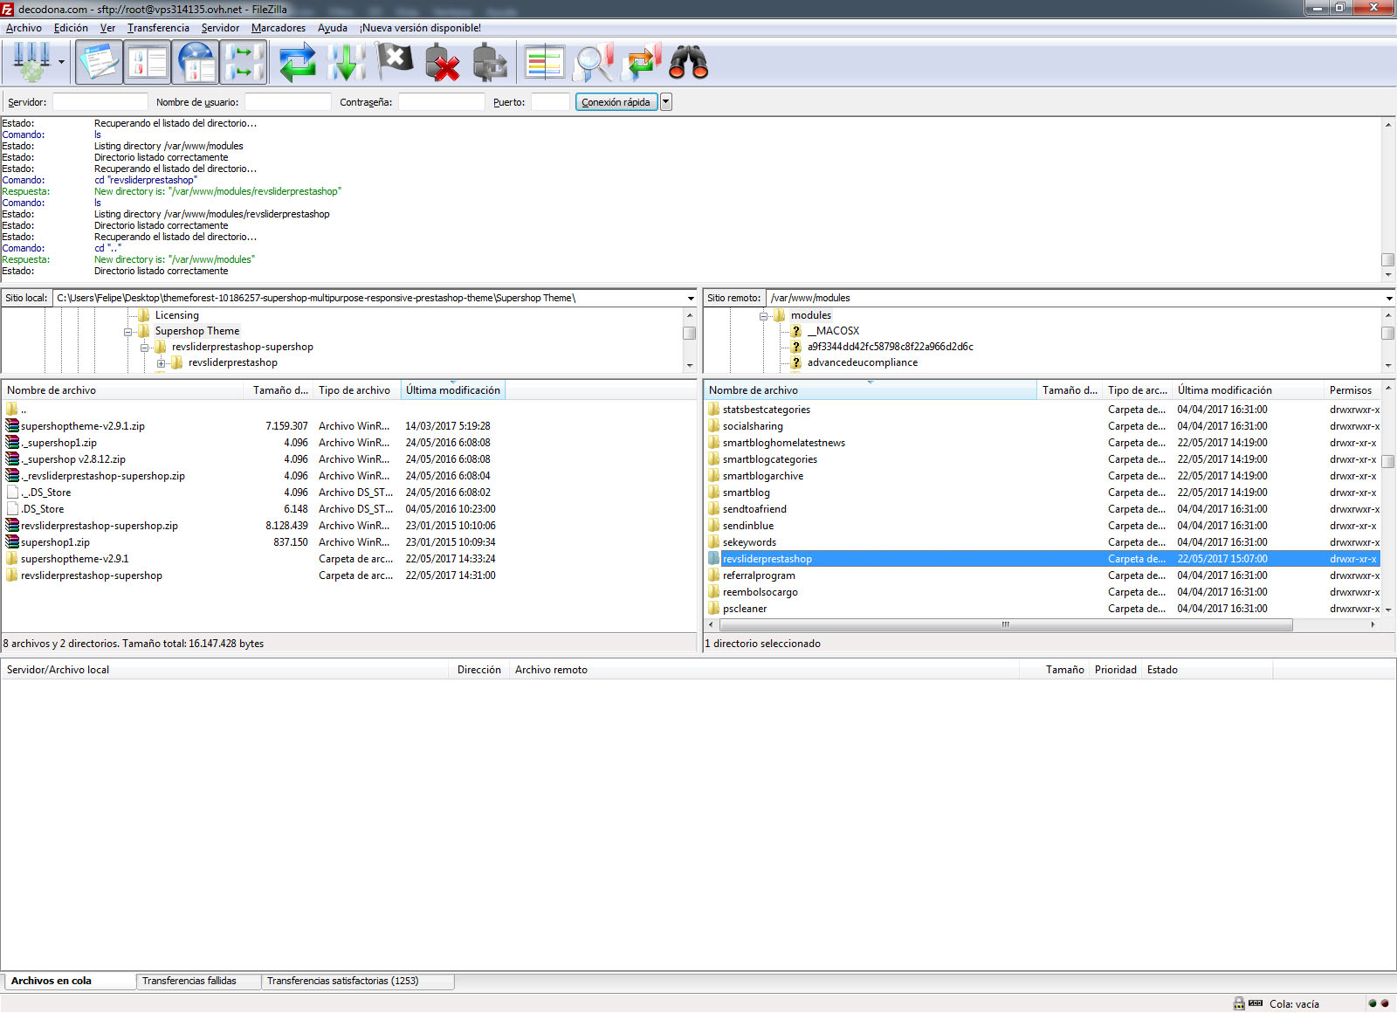Open the Sitio local path dropdown
Screen dimensions: 1397x1013
[691, 299]
